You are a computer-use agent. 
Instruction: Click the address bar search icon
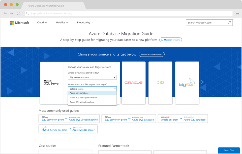click(x=28, y=13)
